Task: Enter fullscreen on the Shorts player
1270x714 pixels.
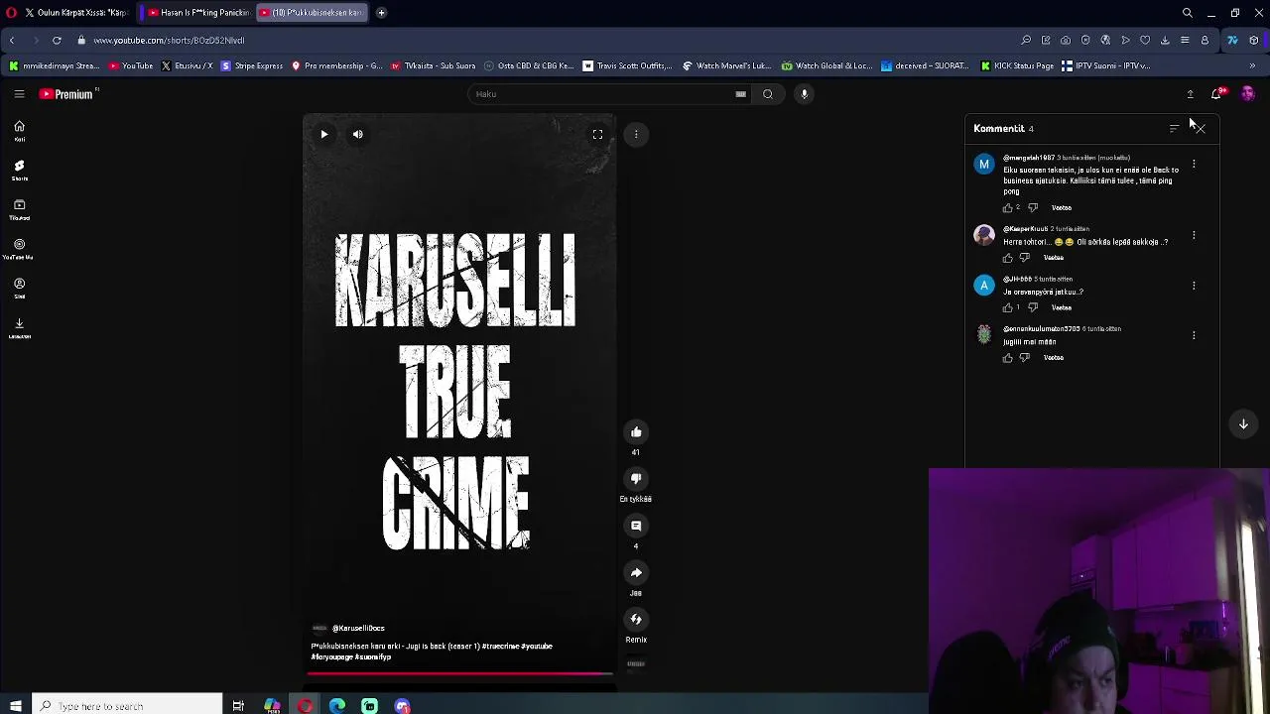Action: coord(597,134)
